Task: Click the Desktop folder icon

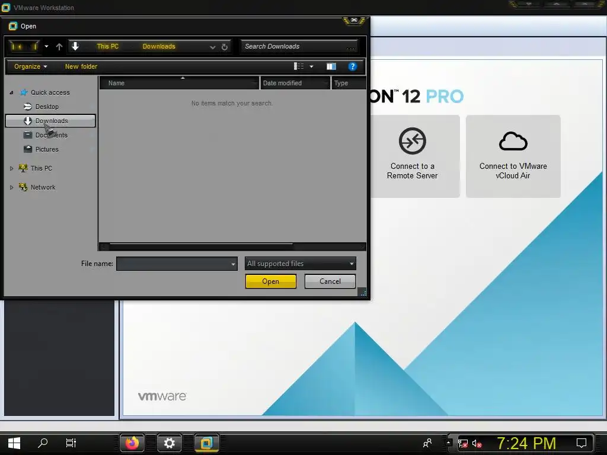Action: click(27, 107)
